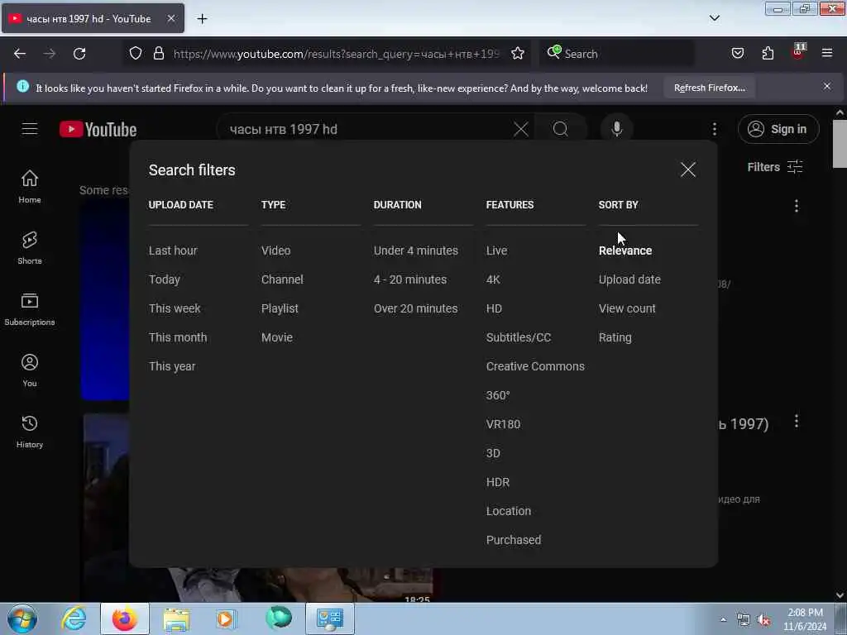Go to YouTube home via logo
847x635 pixels.
(x=98, y=130)
